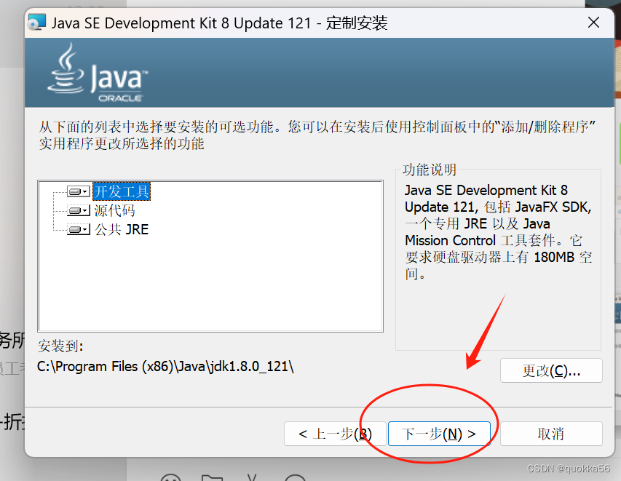
Task: Open the 源代码 feature drive dropdown icon
Action: (x=79, y=210)
